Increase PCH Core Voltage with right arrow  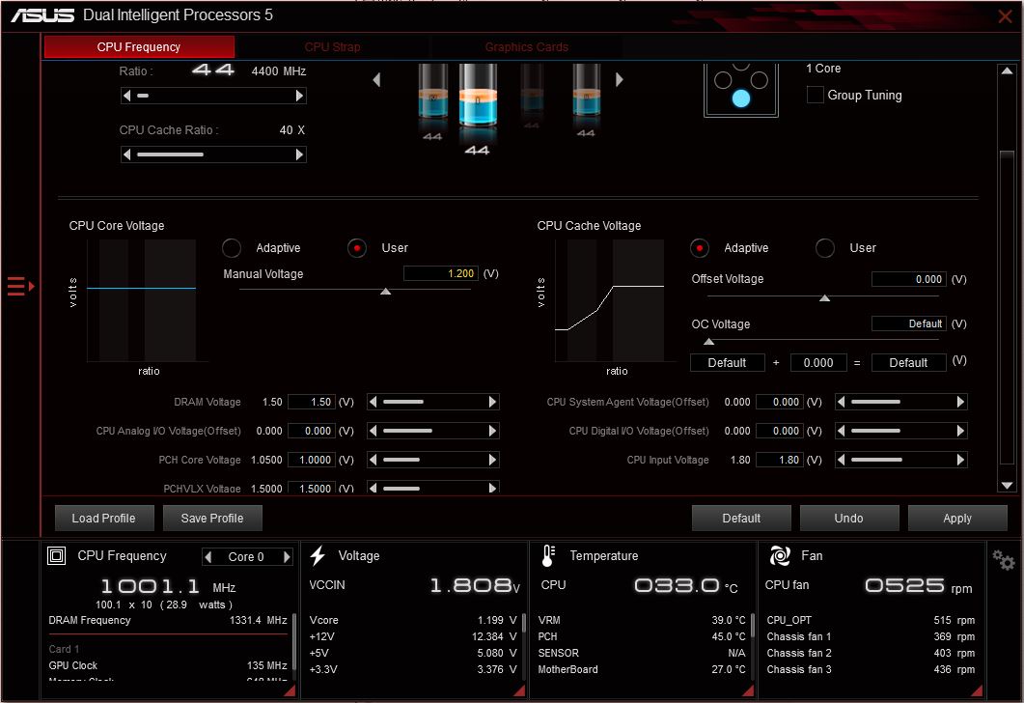pyautogui.click(x=493, y=460)
